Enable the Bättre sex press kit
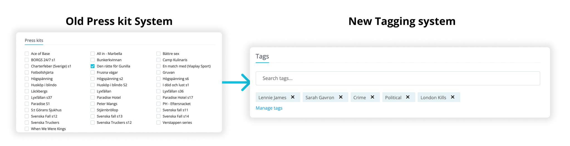The height and width of the screenshot is (146, 570). coord(158,54)
